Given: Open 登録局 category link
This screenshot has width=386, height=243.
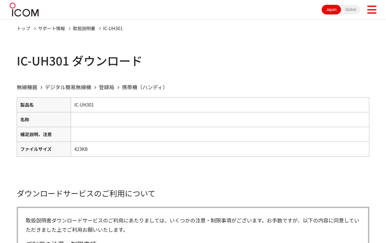Looking at the screenshot, I should point(106,87).
